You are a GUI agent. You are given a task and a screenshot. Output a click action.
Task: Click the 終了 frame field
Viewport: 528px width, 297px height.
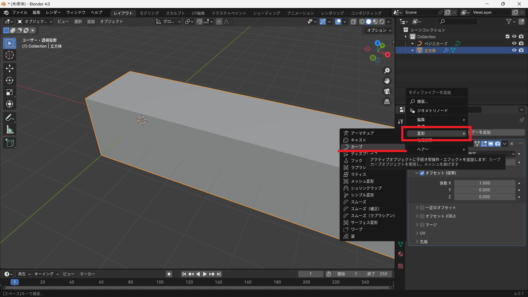[377, 274]
